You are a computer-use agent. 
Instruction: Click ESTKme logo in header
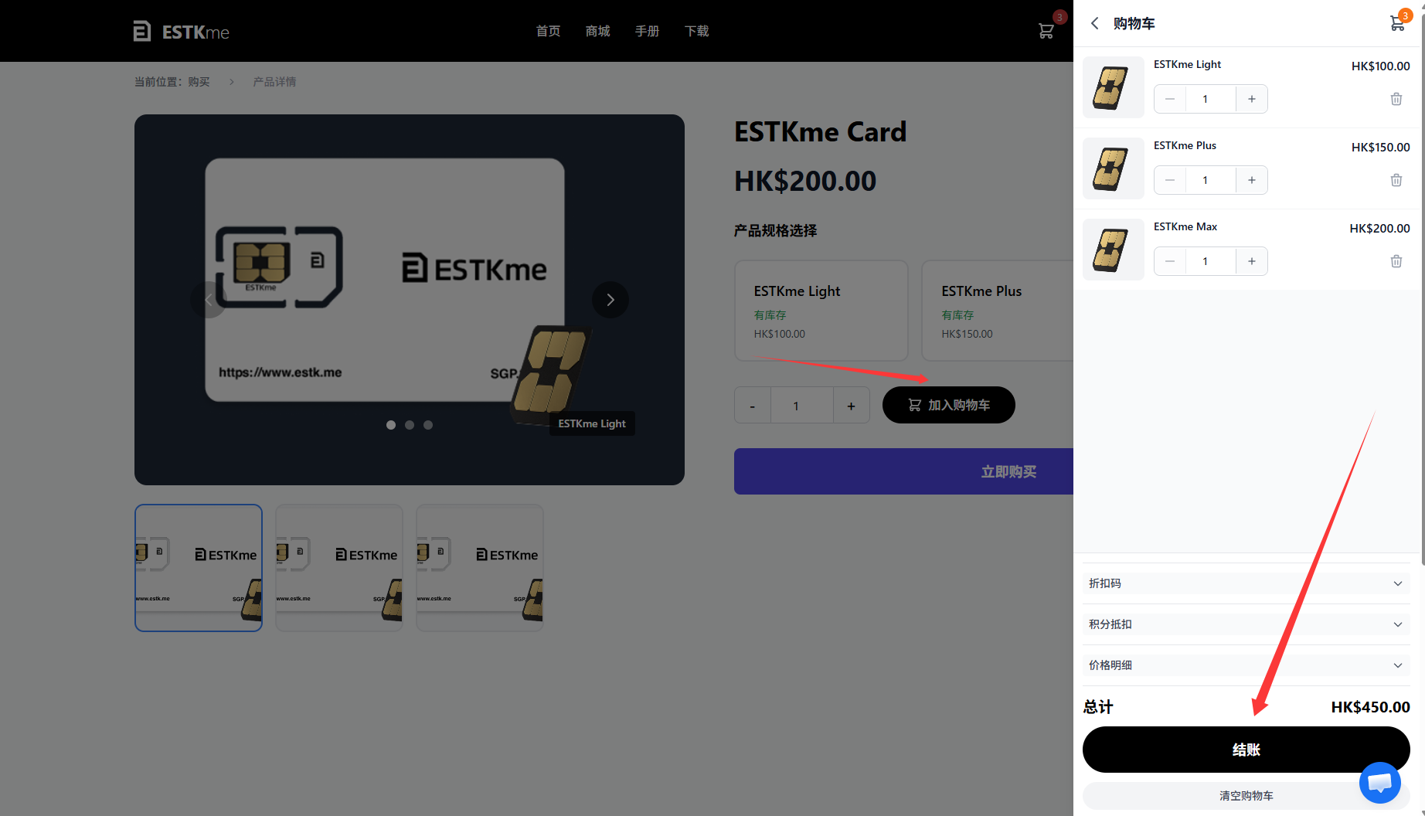(x=181, y=32)
